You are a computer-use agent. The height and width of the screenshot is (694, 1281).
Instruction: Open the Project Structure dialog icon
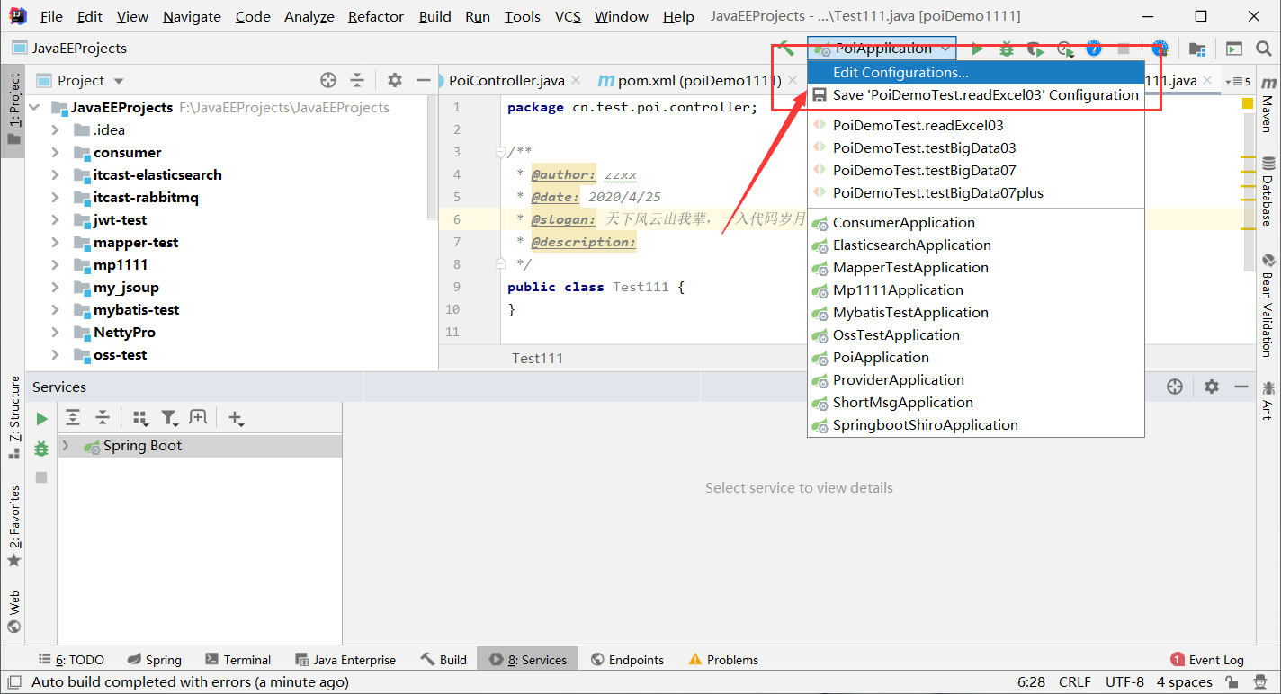1196,49
